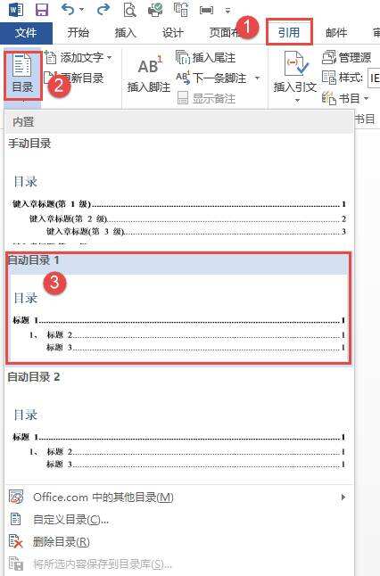This screenshot has height=576, width=380.
Task: Expand the 下一条脚注 dropdown arrow
Action: pyautogui.click(x=257, y=78)
